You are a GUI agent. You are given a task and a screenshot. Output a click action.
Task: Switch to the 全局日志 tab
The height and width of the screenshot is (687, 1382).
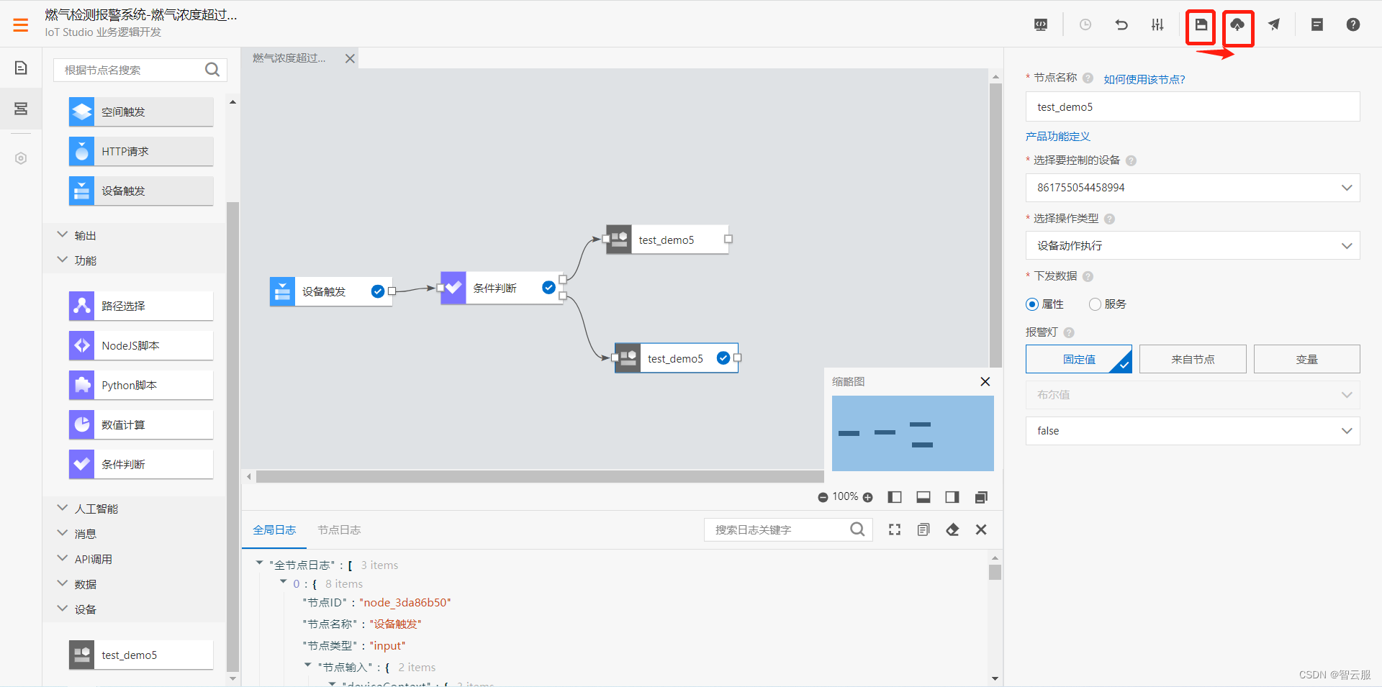[x=274, y=530]
